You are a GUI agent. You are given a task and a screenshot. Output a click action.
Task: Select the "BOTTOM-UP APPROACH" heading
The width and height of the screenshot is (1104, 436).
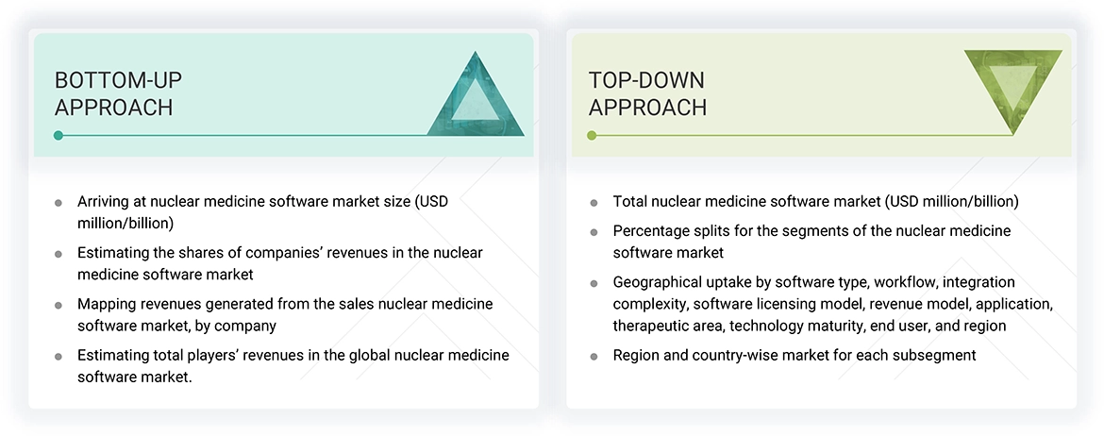[x=114, y=93]
